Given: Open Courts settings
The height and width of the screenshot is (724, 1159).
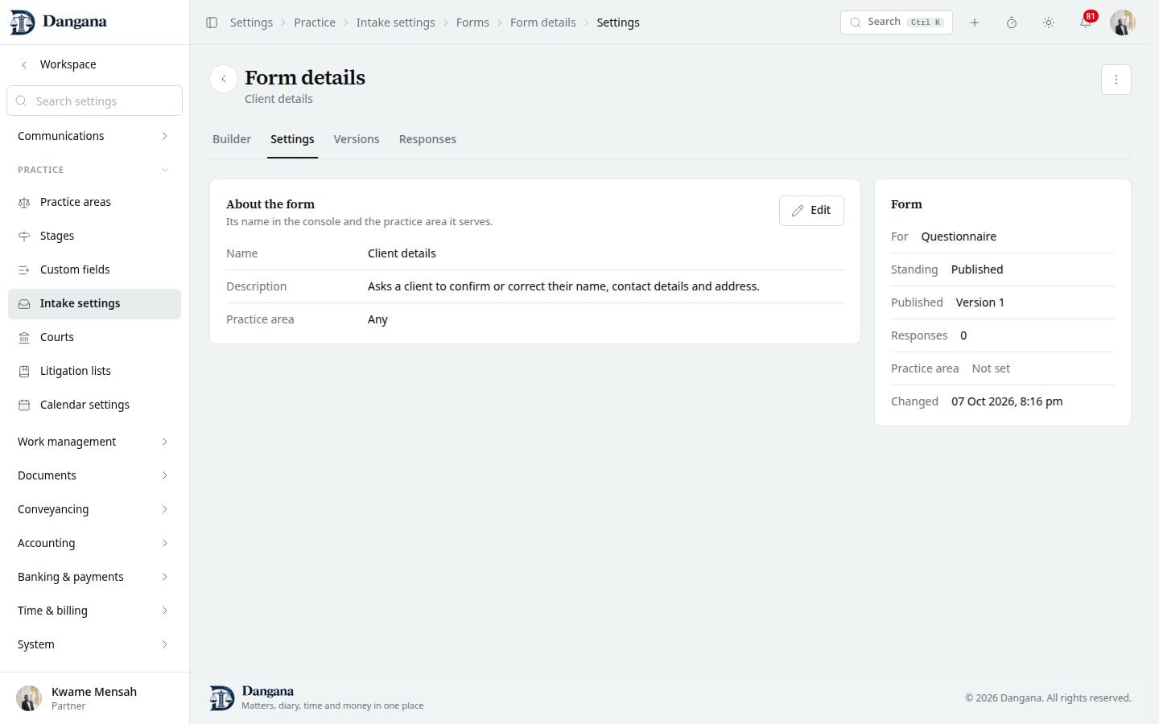Looking at the screenshot, I should (x=94, y=337).
